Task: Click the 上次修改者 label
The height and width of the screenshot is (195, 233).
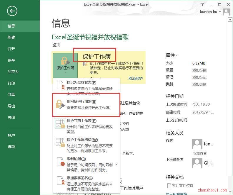Action: (x=174, y=160)
